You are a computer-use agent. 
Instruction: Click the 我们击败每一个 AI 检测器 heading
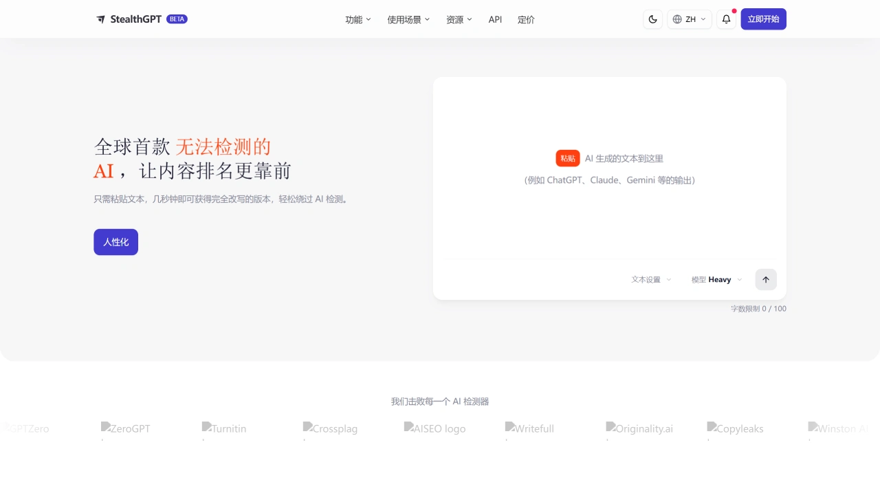440,402
